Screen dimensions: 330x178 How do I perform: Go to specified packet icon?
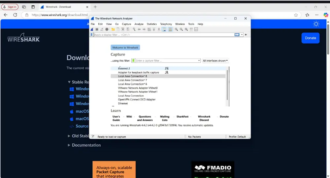point(149,29)
